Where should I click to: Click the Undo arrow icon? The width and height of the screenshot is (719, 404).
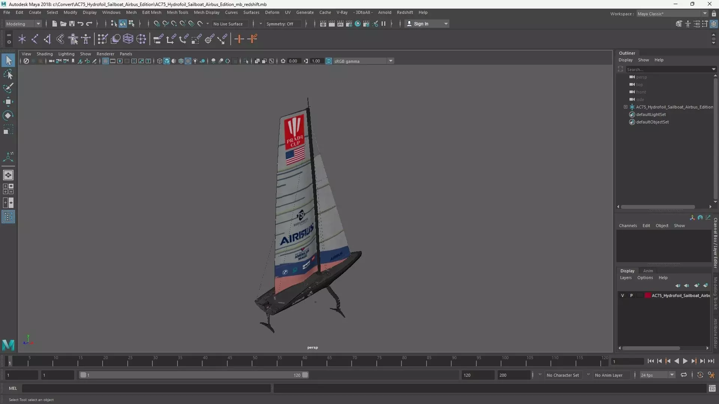(x=81, y=24)
